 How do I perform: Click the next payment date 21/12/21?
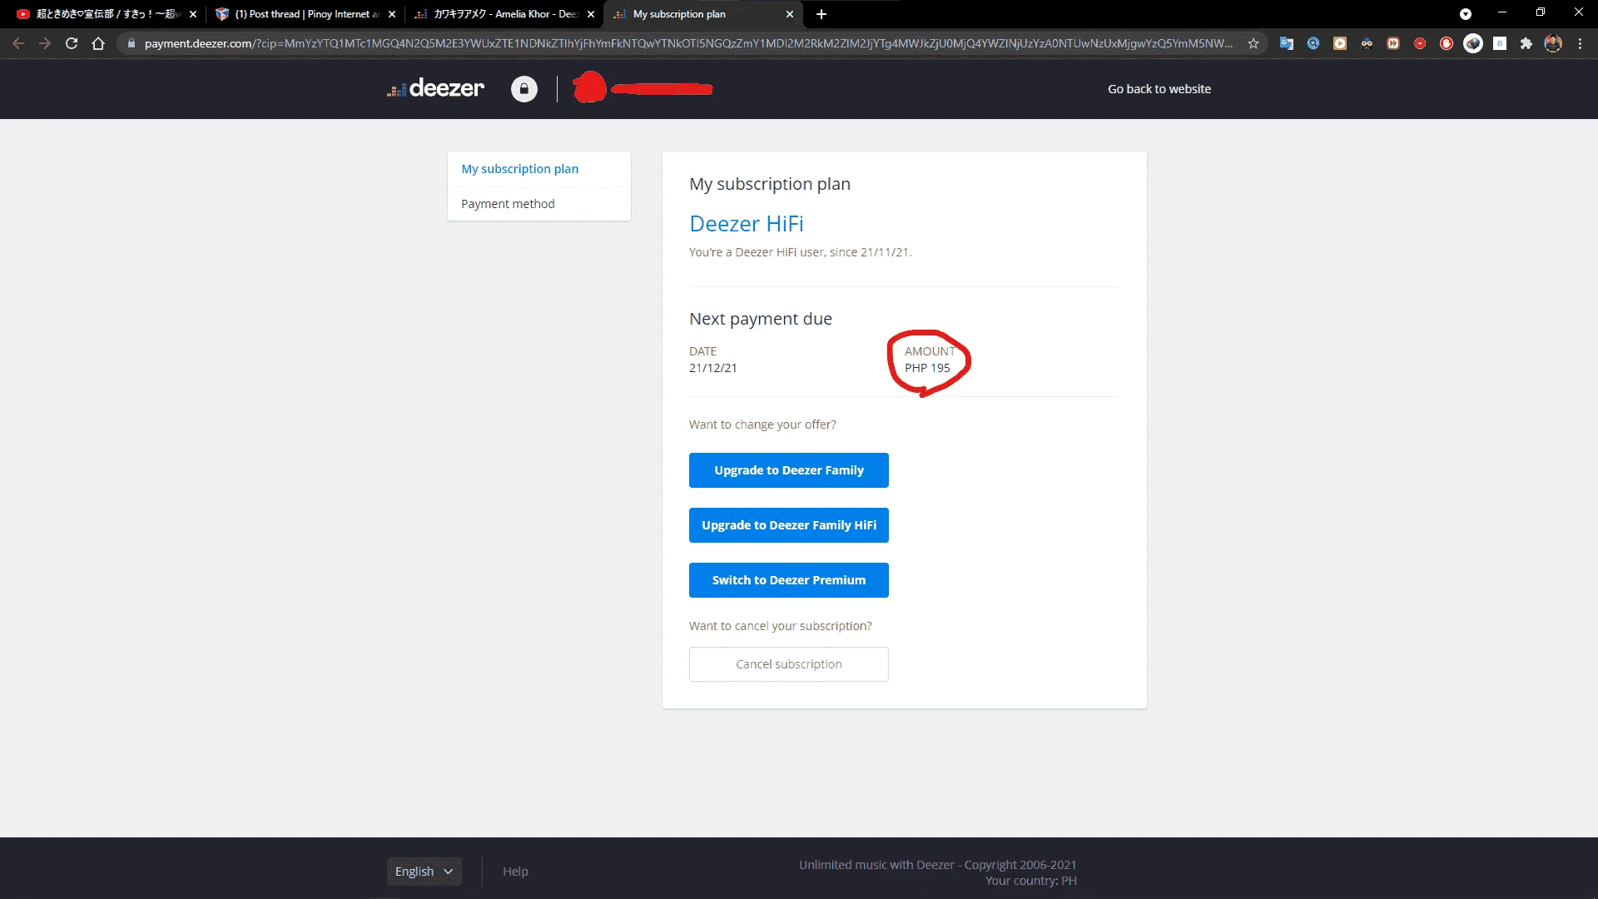click(x=713, y=368)
